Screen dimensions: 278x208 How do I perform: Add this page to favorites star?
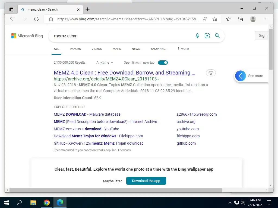(x=215, y=19)
